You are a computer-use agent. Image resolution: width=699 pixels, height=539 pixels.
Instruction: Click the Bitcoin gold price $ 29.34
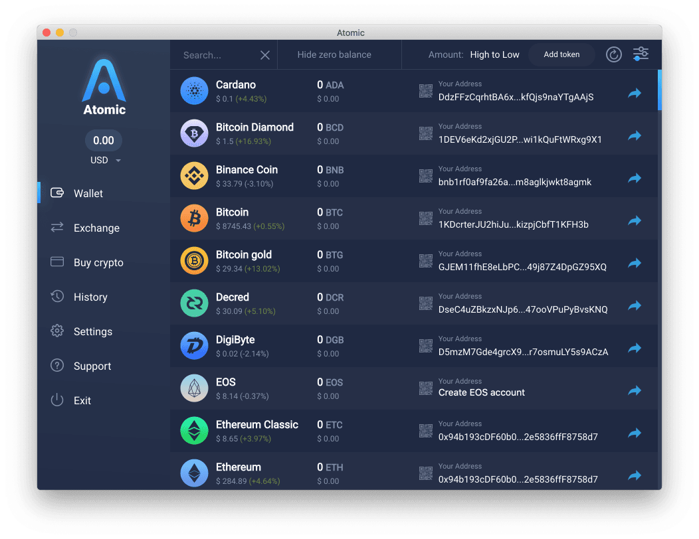pyautogui.click(x=229, y=269)
